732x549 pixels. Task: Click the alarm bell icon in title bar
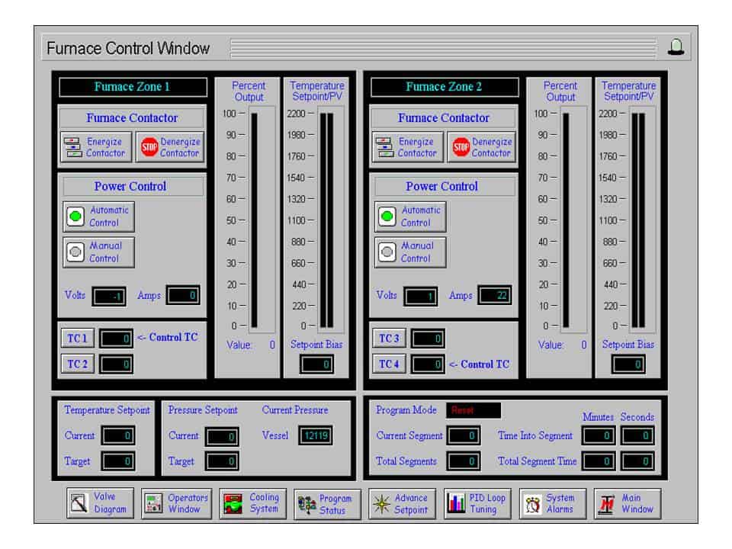[x=676, y=47]
